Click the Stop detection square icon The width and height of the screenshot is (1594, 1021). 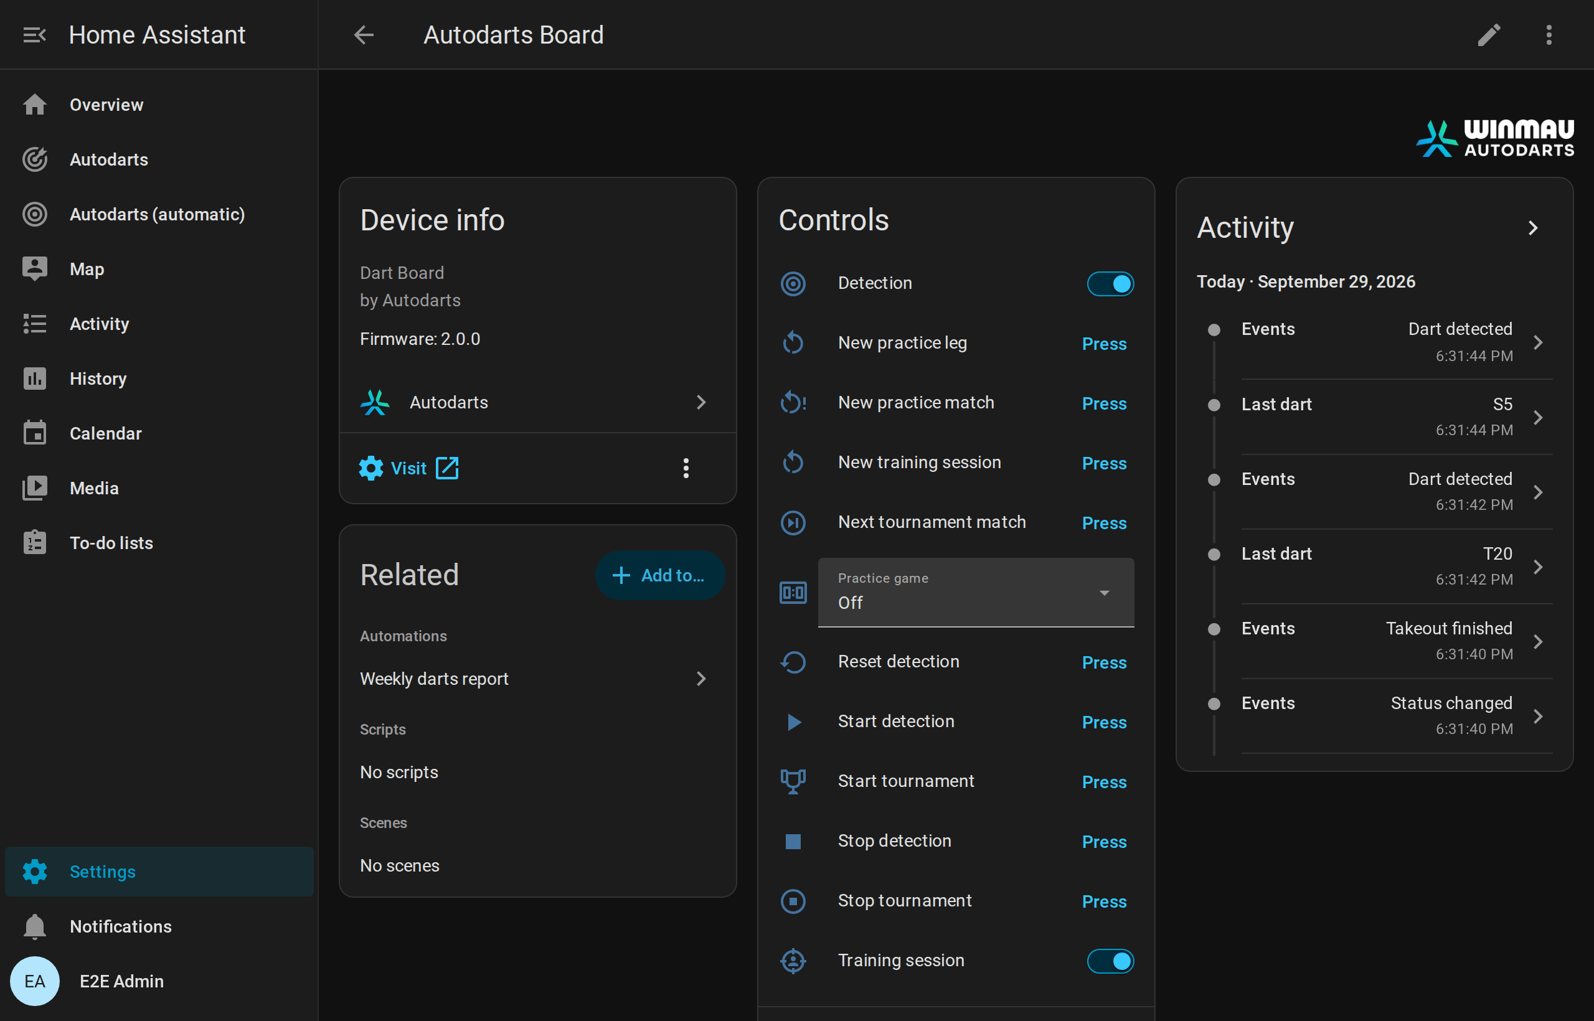[x=793, y=841]
